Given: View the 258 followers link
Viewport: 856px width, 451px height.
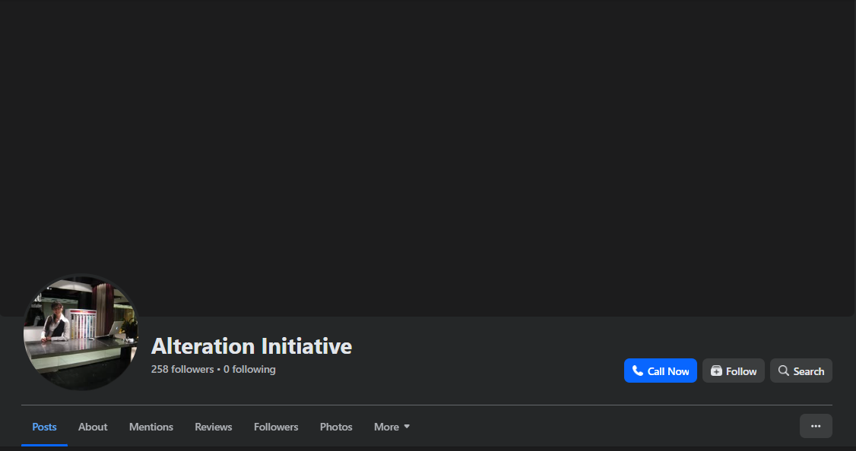Looking at the screenshot, I should [182, 369].
